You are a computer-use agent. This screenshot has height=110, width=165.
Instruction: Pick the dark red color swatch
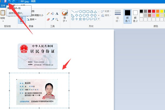coord(150,11)
